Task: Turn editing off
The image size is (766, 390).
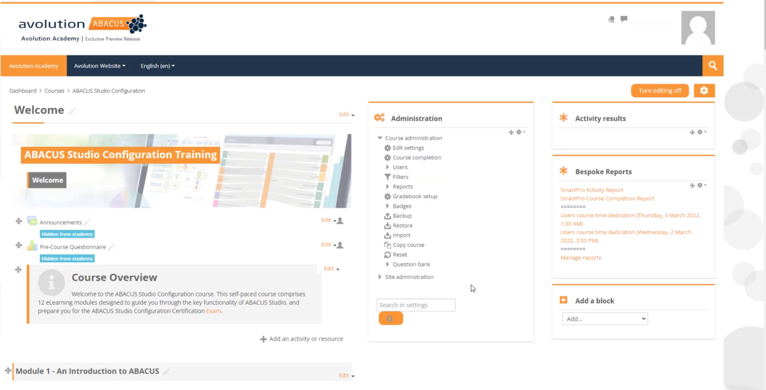Action: [x=659, y=90]
